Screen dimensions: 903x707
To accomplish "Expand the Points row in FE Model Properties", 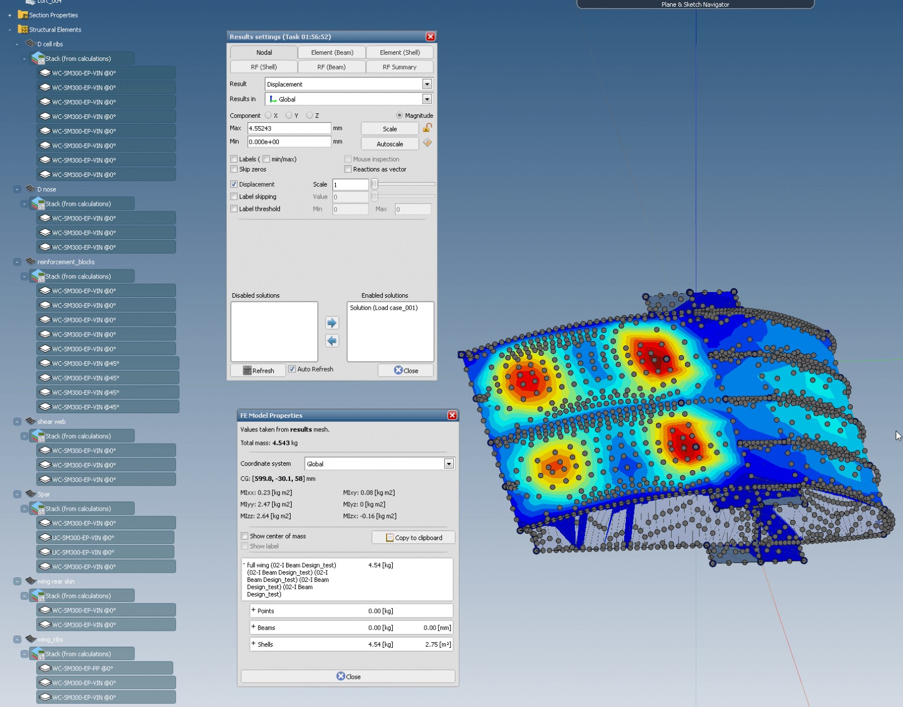I will coord(253,611).
